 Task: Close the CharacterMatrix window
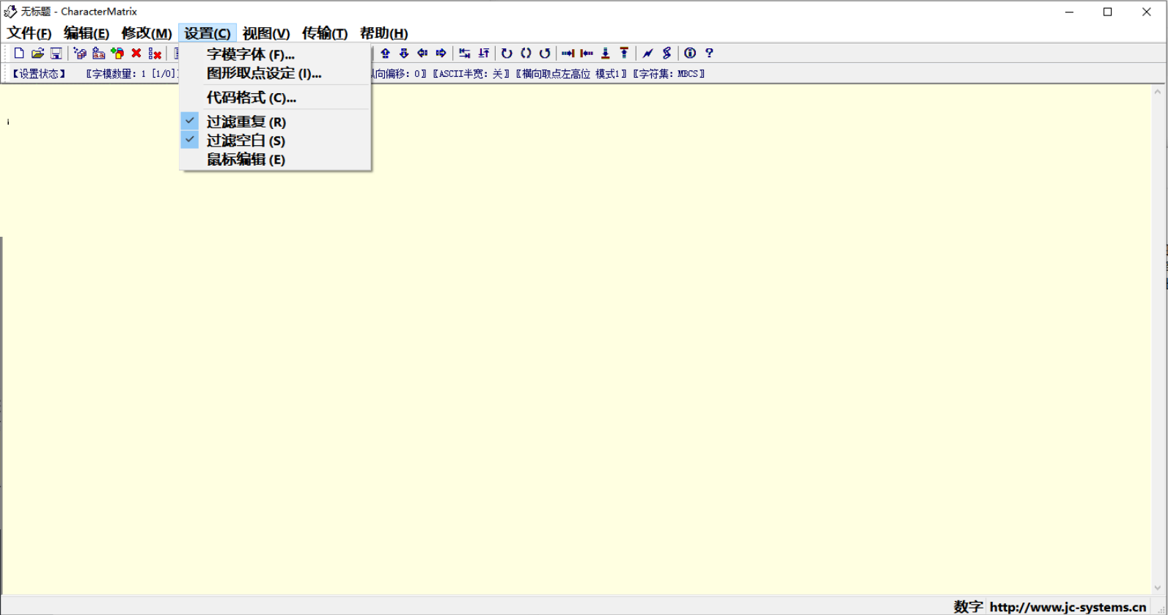pos(1147,12)
